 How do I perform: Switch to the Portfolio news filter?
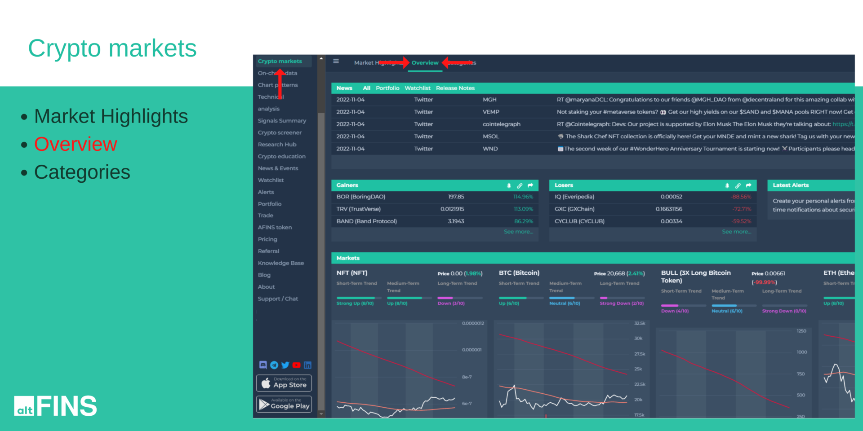point(387,88)
